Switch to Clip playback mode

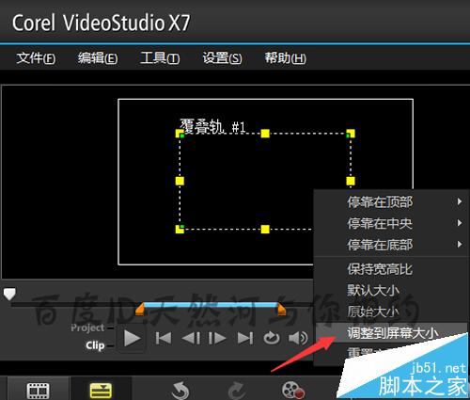tap(95, 345)
